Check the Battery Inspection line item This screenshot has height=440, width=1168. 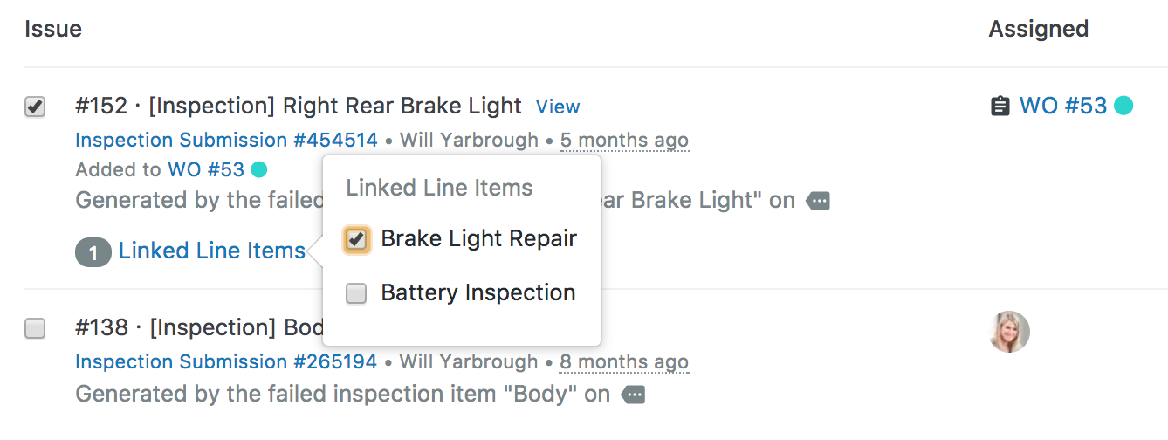pyautogui.click(x=356, y=293)
